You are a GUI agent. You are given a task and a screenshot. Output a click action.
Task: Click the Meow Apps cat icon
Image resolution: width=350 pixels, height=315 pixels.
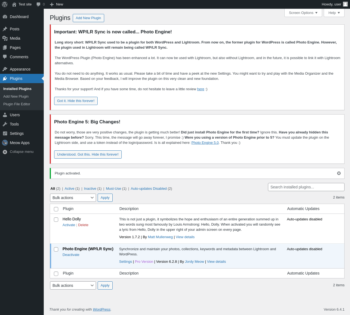coord(5,143)
